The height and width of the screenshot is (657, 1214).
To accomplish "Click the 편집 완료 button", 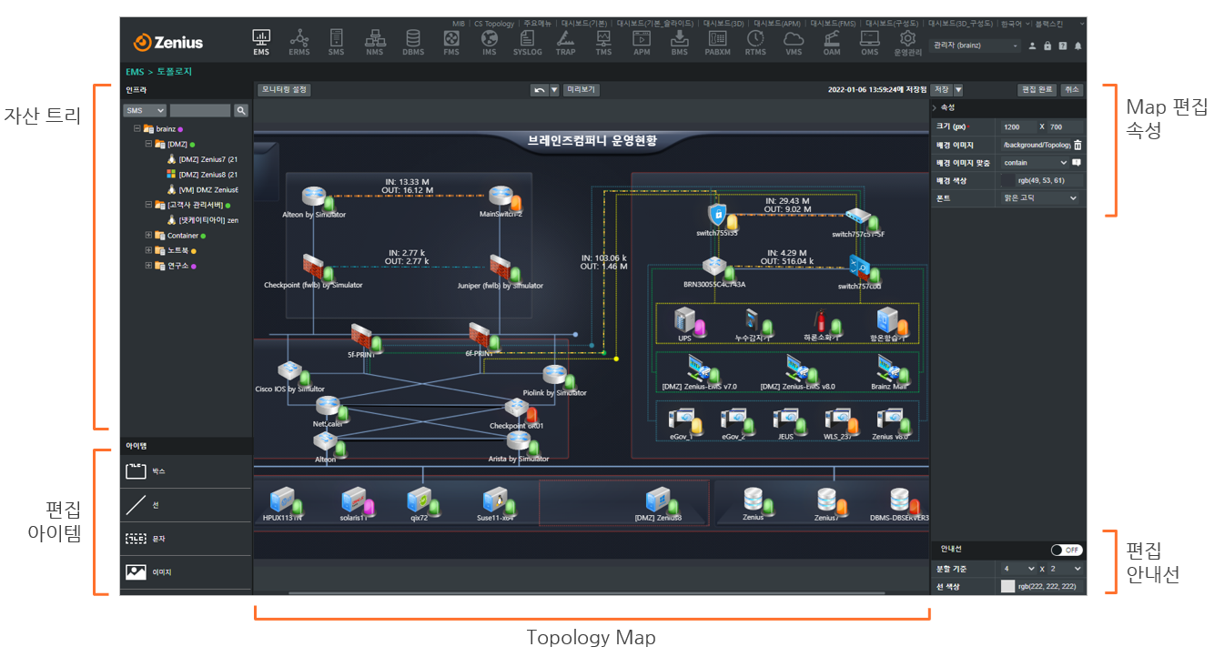I will click(x=1037, y=90).
